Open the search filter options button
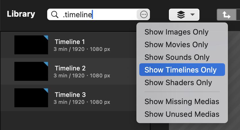The image size is (240, 130). 144,14
